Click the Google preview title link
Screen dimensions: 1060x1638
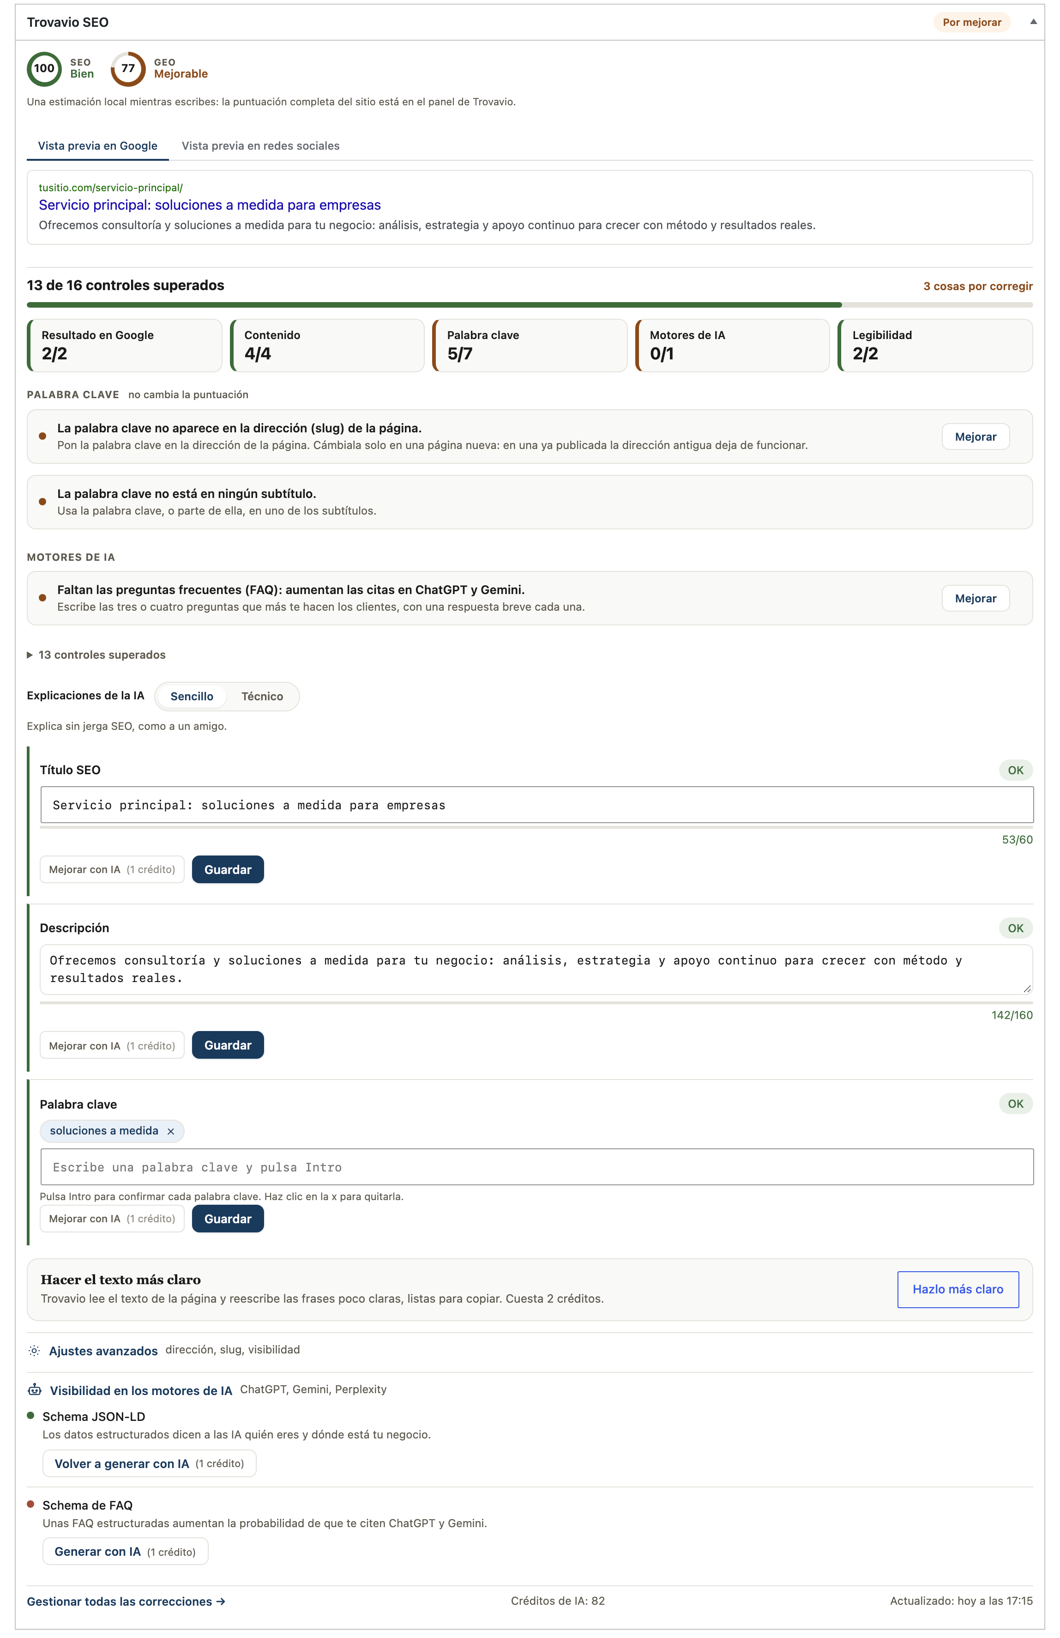point(209,205)
